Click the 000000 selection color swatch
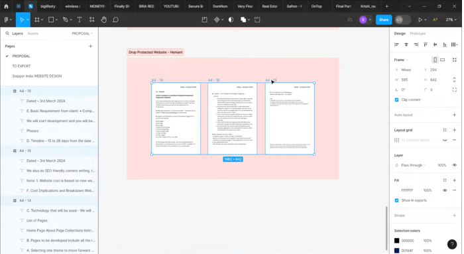 coord(397,241)
